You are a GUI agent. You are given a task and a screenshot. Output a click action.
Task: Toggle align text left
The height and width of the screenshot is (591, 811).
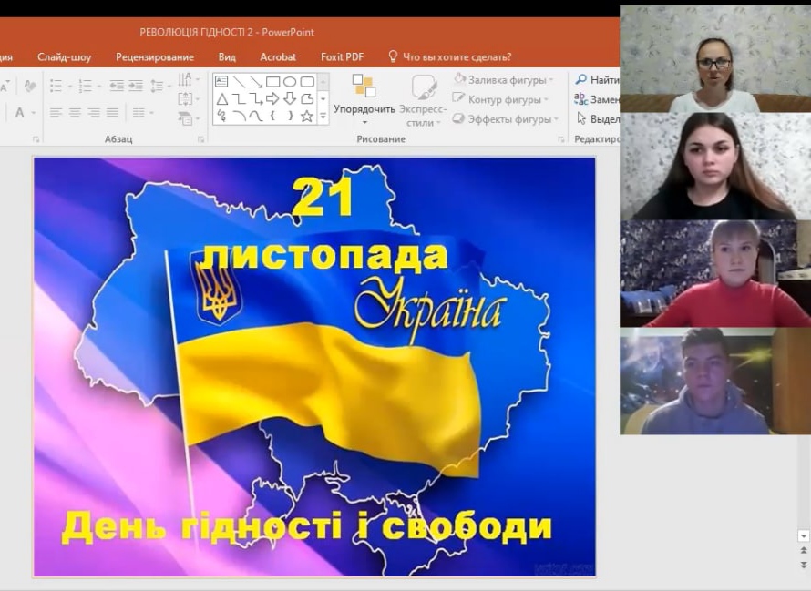point(56,113)
